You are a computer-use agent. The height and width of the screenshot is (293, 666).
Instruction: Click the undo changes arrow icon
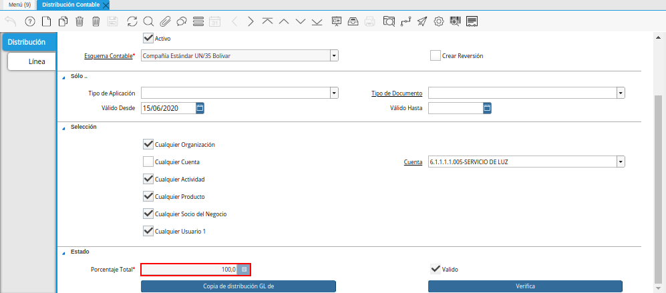[x=11, y=21]
